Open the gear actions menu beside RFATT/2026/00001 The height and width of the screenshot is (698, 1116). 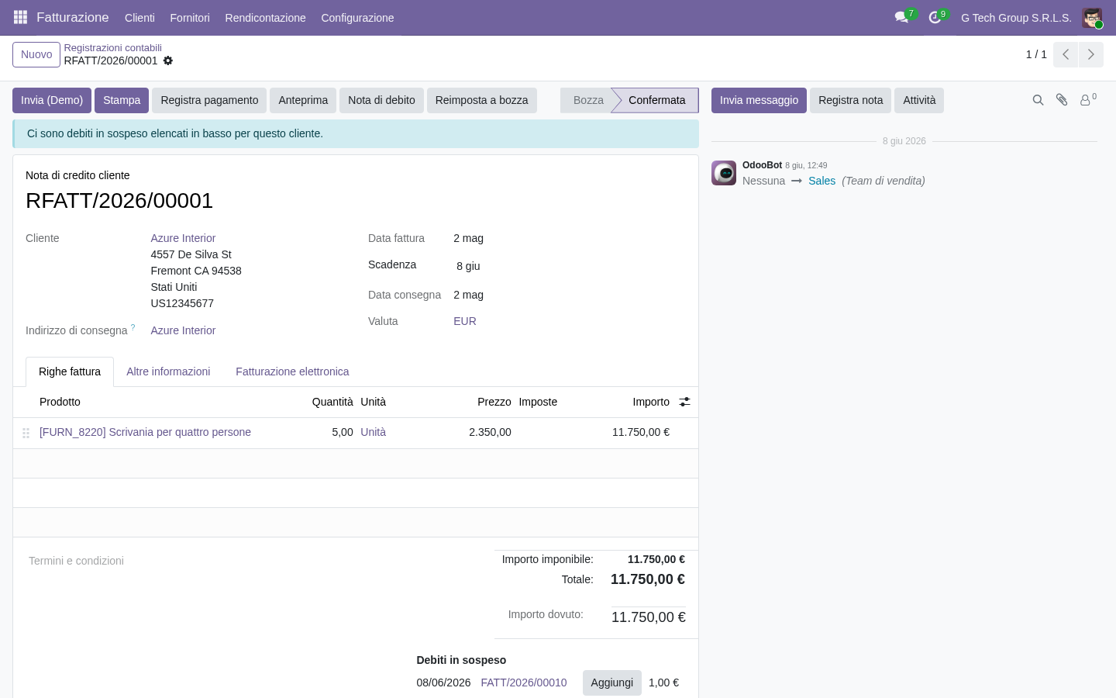[168, 60]
